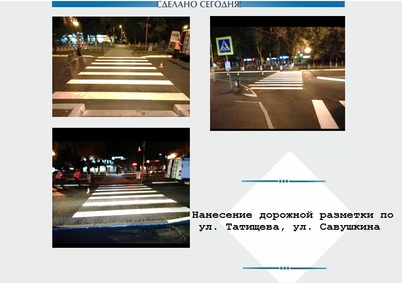Select the 'Нанесение дорожной разметки по' caption line

pyautogui.click(x=292, y=215)
